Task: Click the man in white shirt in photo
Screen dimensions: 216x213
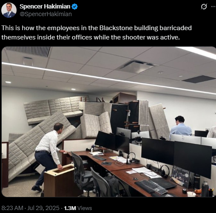Action: 48,156
